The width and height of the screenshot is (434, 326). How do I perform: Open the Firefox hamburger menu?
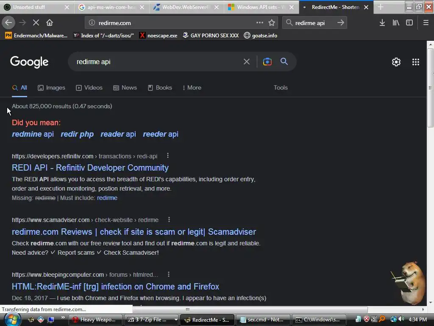coord(426,23)
